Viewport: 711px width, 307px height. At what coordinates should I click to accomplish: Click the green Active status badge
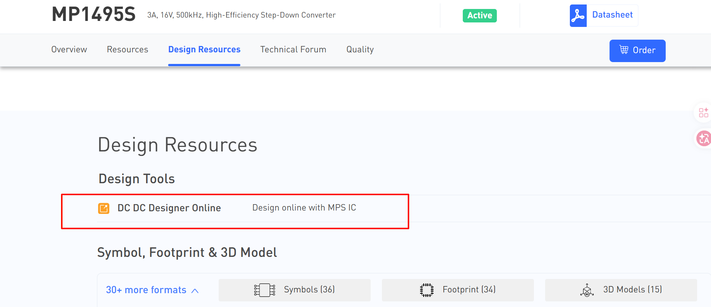480,16
